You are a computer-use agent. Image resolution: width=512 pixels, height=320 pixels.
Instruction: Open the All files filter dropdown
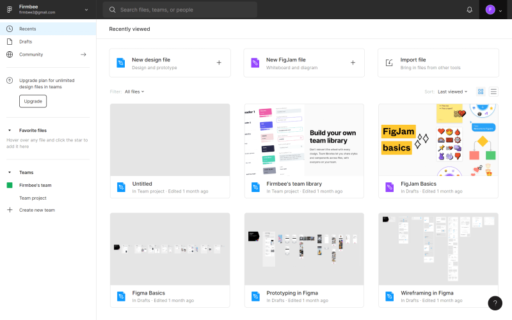point(134,92)
